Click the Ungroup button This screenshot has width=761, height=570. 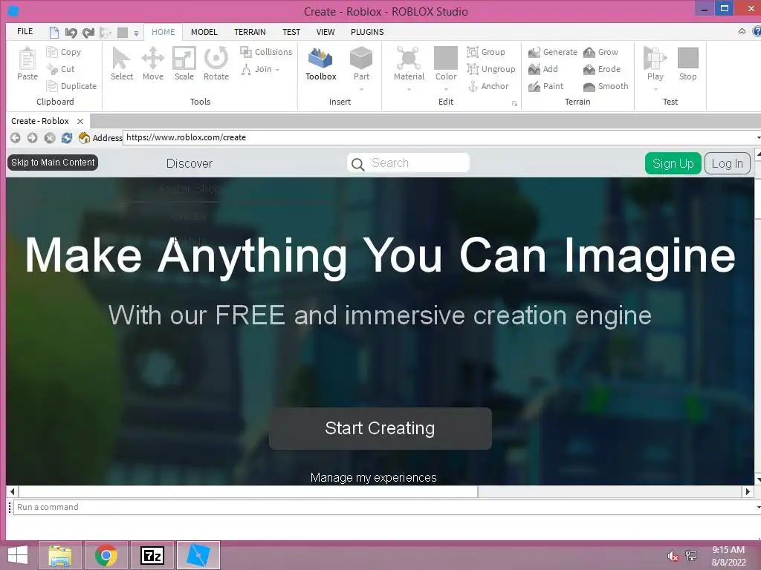point(491,69)
